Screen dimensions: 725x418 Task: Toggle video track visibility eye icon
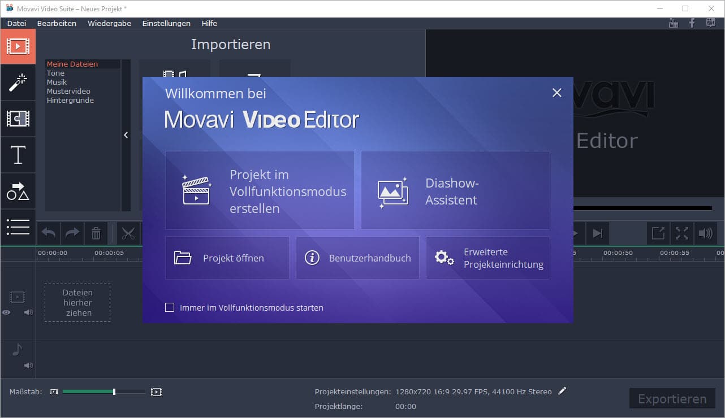pyautogui.click(x=6, y=312)
